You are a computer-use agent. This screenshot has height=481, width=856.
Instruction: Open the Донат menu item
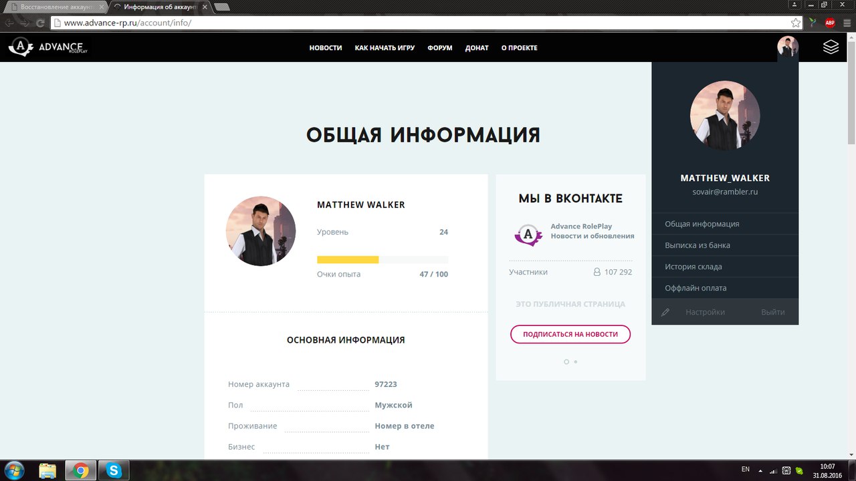click(477, 48)
